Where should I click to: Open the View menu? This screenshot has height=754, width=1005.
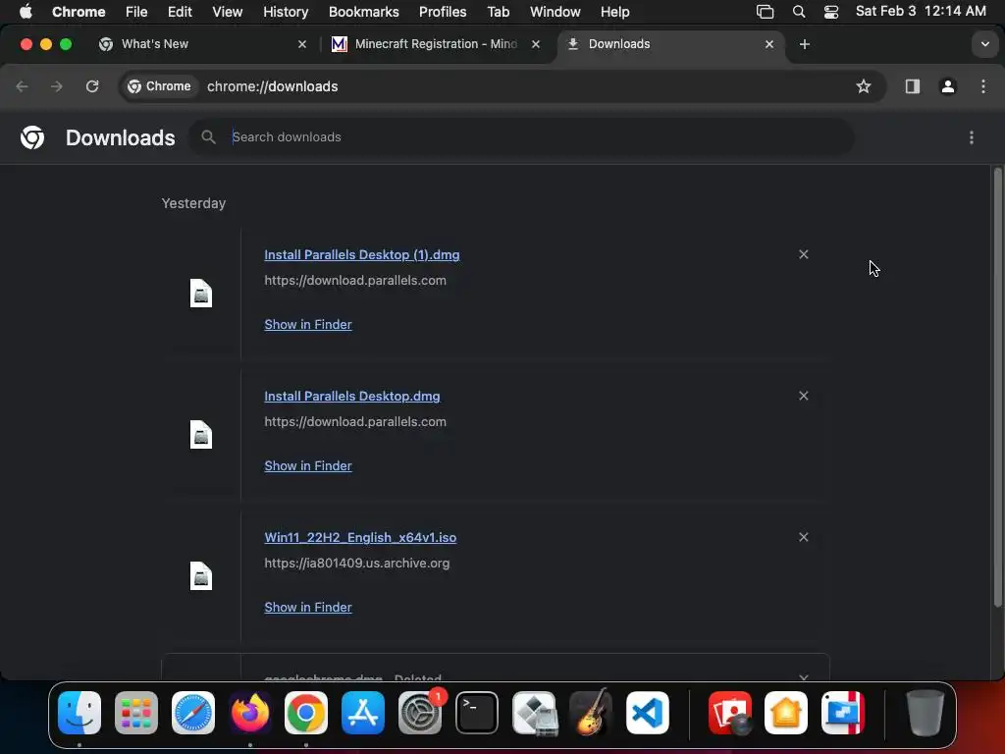227,12
